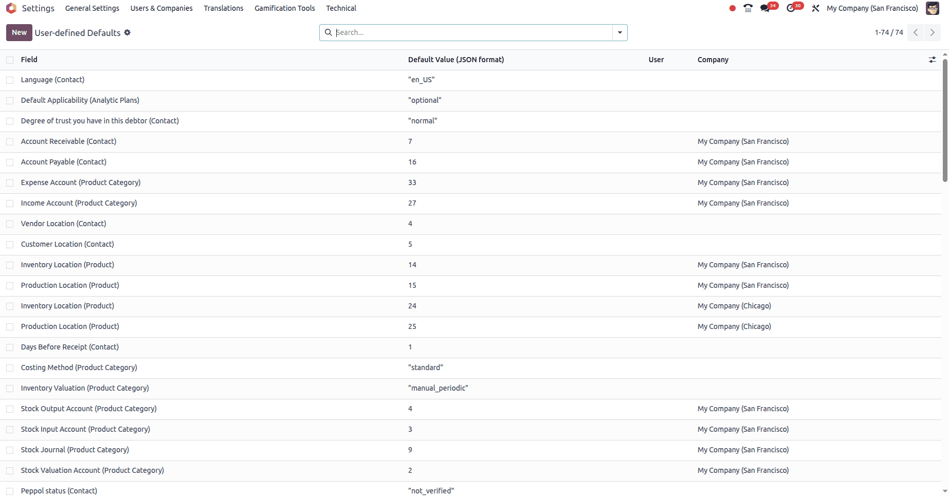
Task: Check the Expense Account row checkbox
Action: click(10, 183)
